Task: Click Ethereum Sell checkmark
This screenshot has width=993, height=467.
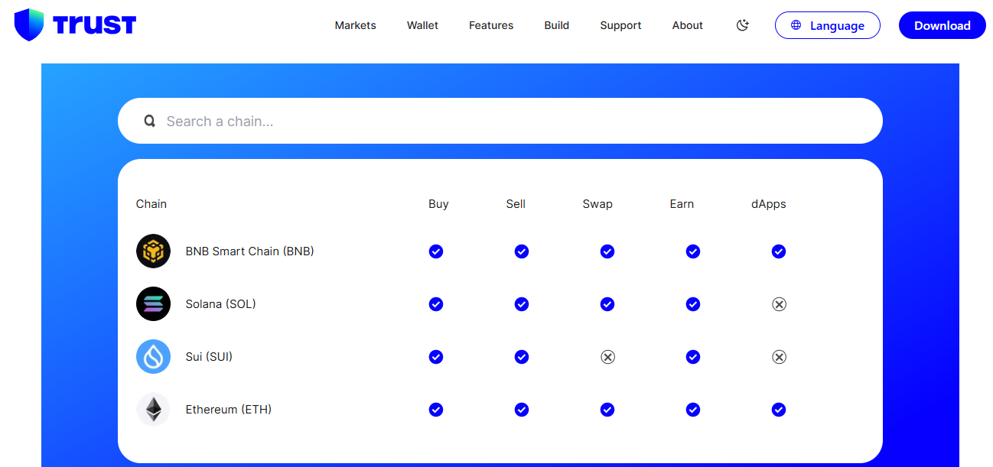Action: (522, 410)
